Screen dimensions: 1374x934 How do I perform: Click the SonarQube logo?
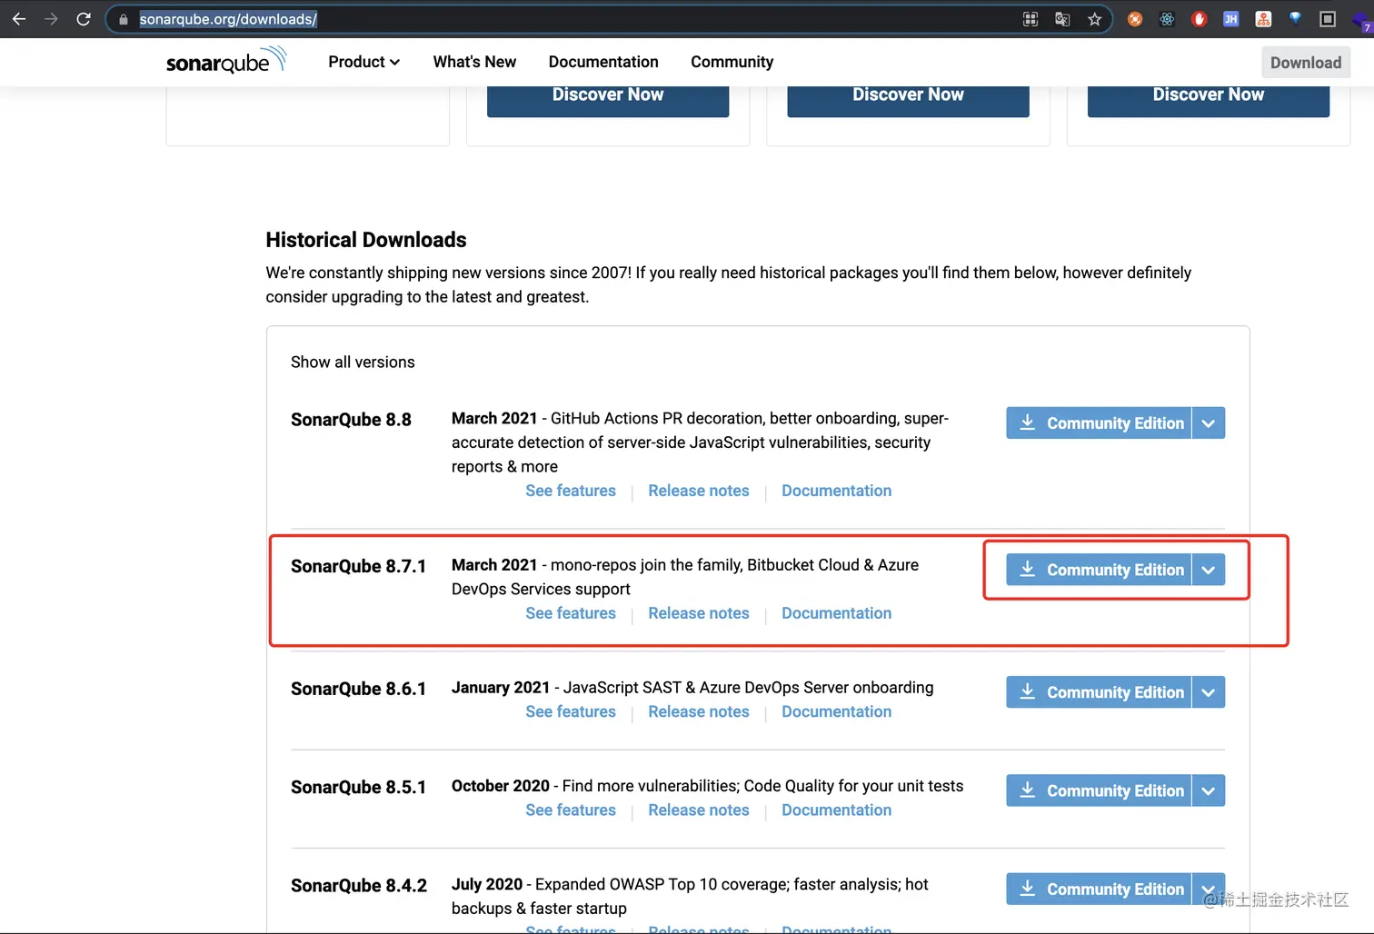click(x=226, y=61)
